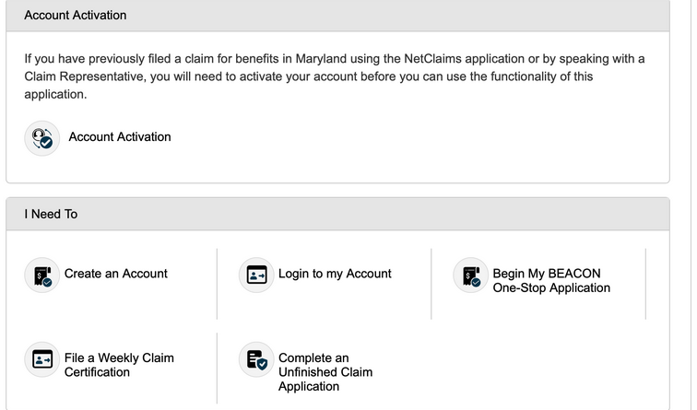Click One-Stop Application text line
697x410 pixels.
coord(551,287)
